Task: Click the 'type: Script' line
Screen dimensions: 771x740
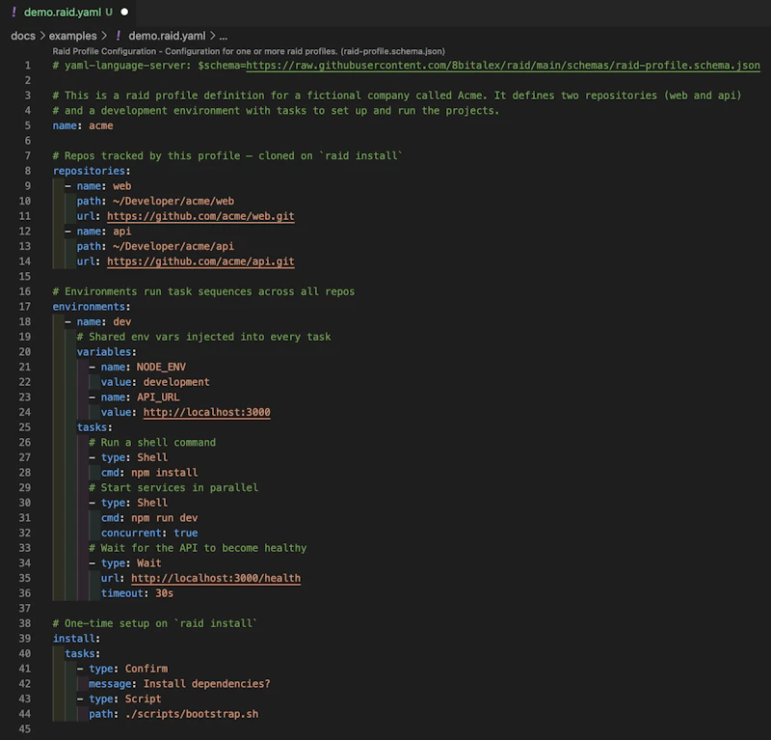Action: pyautogui.click(x=119, y=699)
